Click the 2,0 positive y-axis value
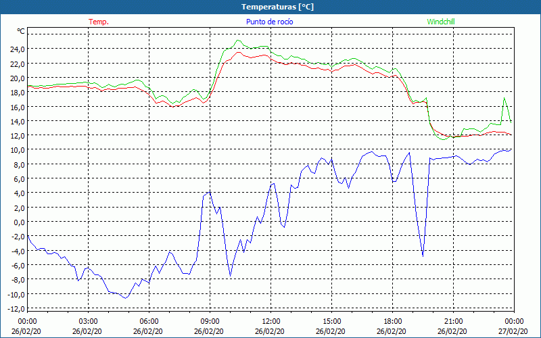The width and height of the screenshot is (541, 338). pyautogui.click(x=19, y=208)
